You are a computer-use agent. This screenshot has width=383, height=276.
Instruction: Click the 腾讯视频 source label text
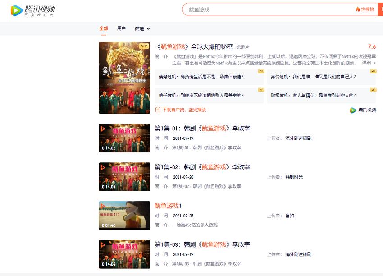point(367,110)
